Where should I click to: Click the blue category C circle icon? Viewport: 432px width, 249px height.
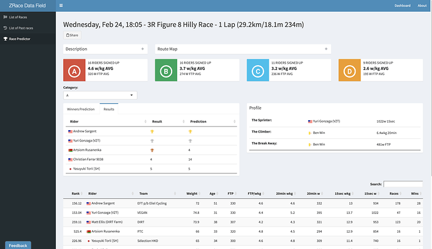[257, 71]
